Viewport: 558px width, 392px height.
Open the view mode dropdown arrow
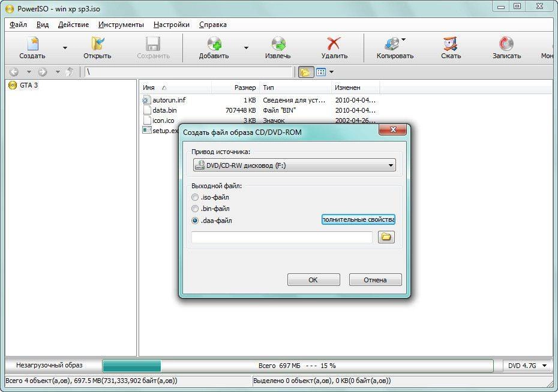click(x=332, y=72)
